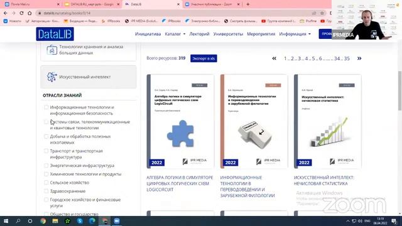Viewport: 402px width, 226px height.
Task: Check Транспорт и транспортная инфраструктура
Action: [46, 151]
